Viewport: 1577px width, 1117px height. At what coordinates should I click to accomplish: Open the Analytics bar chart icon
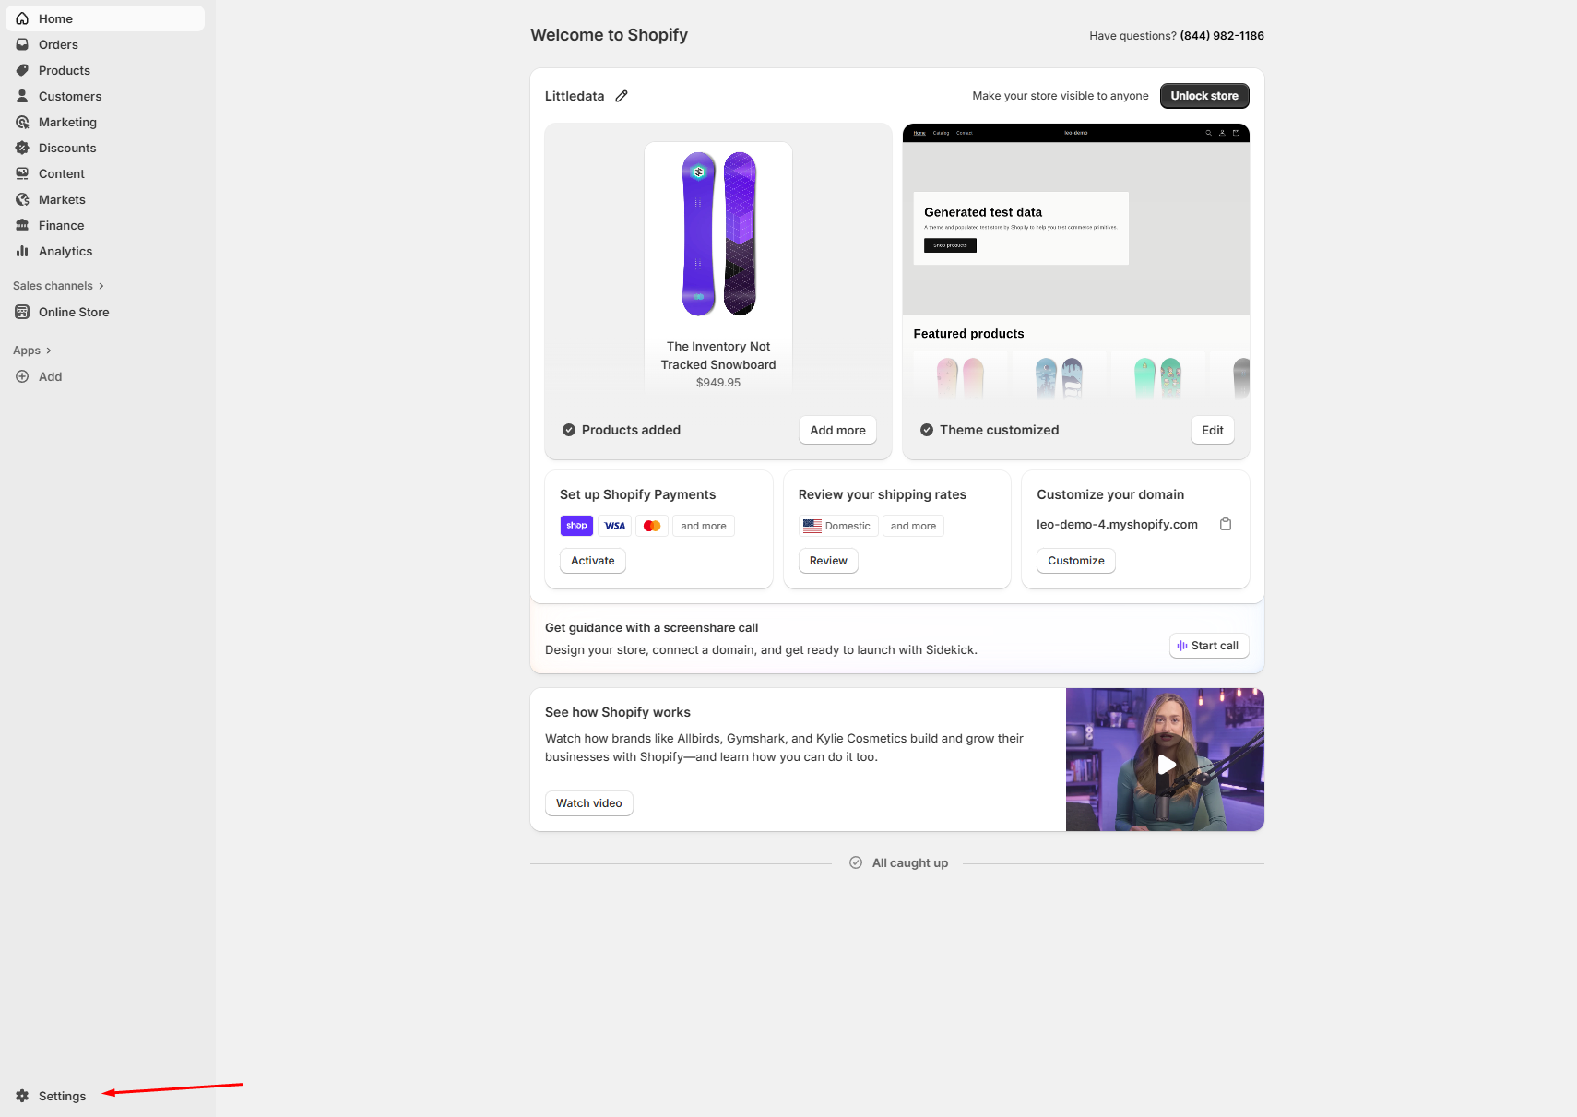click(22, 251)
